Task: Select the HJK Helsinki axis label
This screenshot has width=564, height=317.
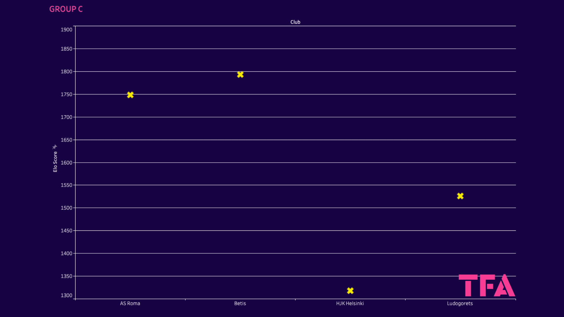Action: [350, 303]
